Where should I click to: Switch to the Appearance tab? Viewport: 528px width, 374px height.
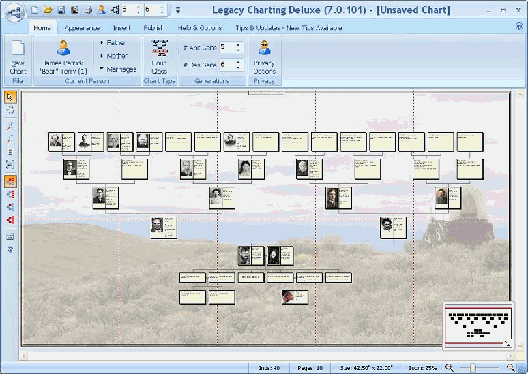[82, 28]
